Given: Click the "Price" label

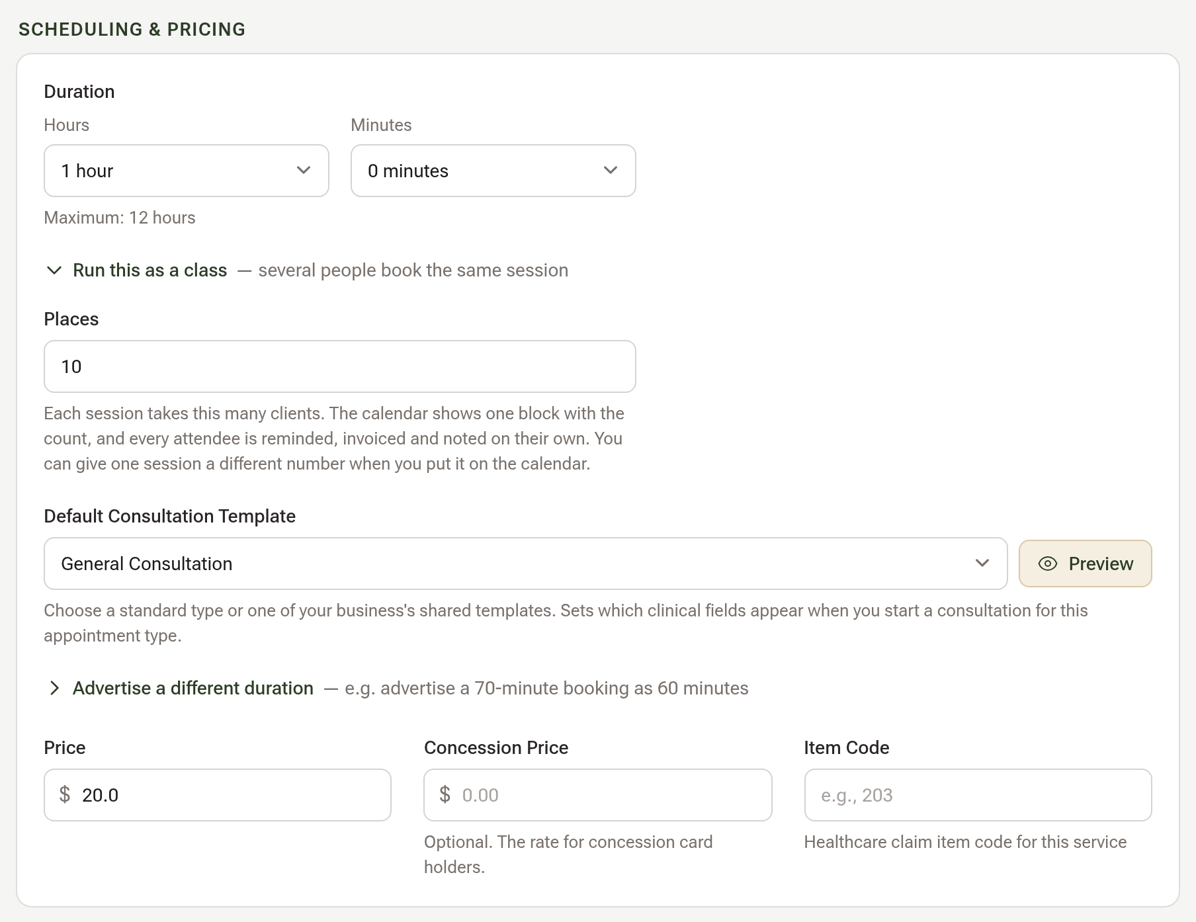Looking at the screenshot, I should (65, 747).
